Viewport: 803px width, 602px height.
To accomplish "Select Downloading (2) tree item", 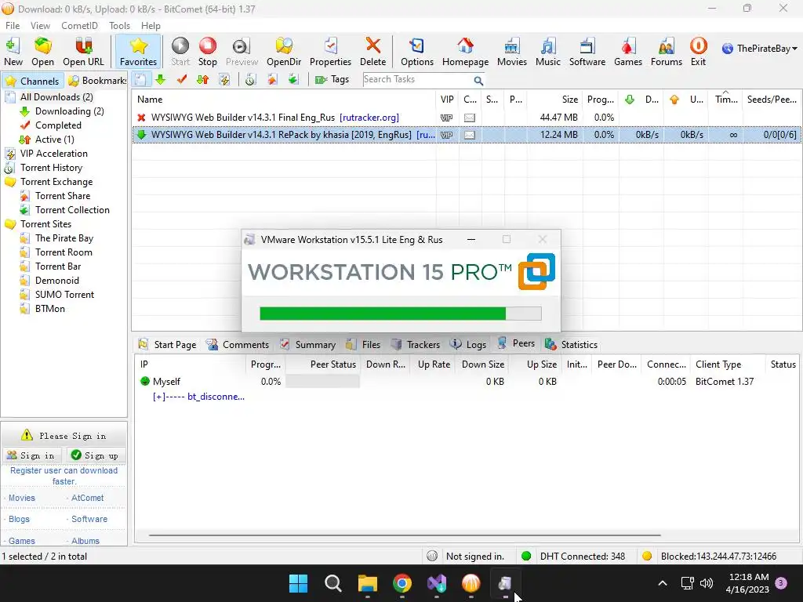I will tap(69, 111).
